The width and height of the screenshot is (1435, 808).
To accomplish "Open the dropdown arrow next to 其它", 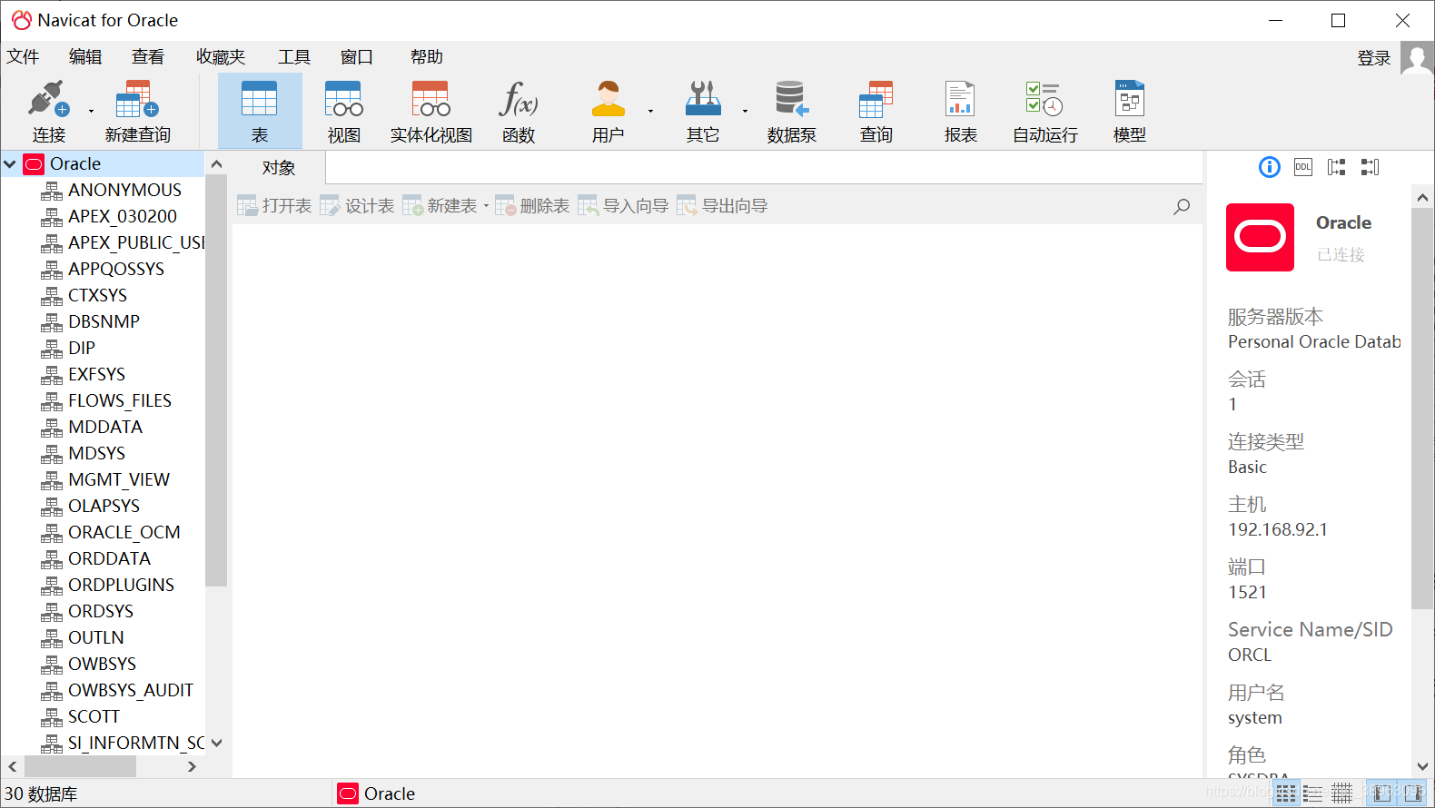I will point(745,111).
